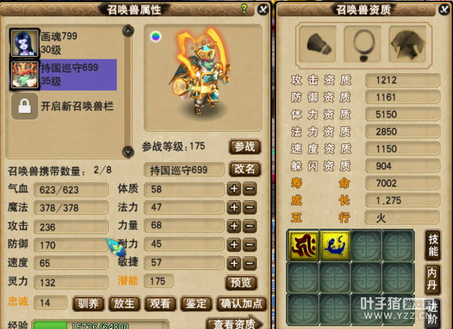Click the rainbow color dye orb
This screenshot has height=329, width=453.
click(155, 37)
